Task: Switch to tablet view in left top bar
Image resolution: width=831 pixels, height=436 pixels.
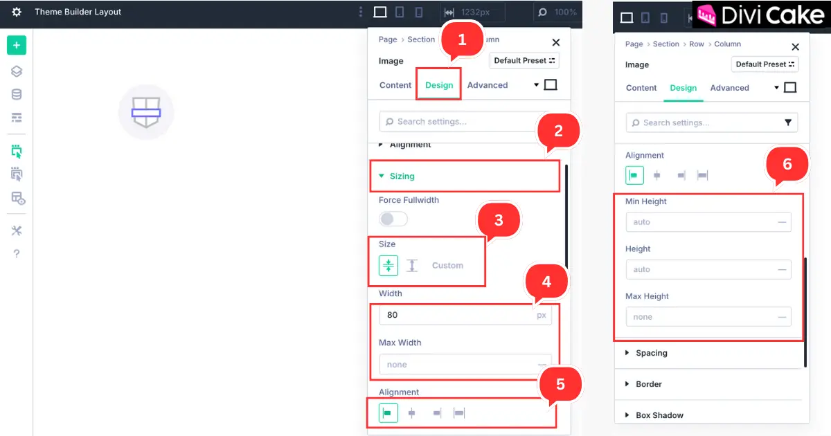Action: tap(400, 12)
